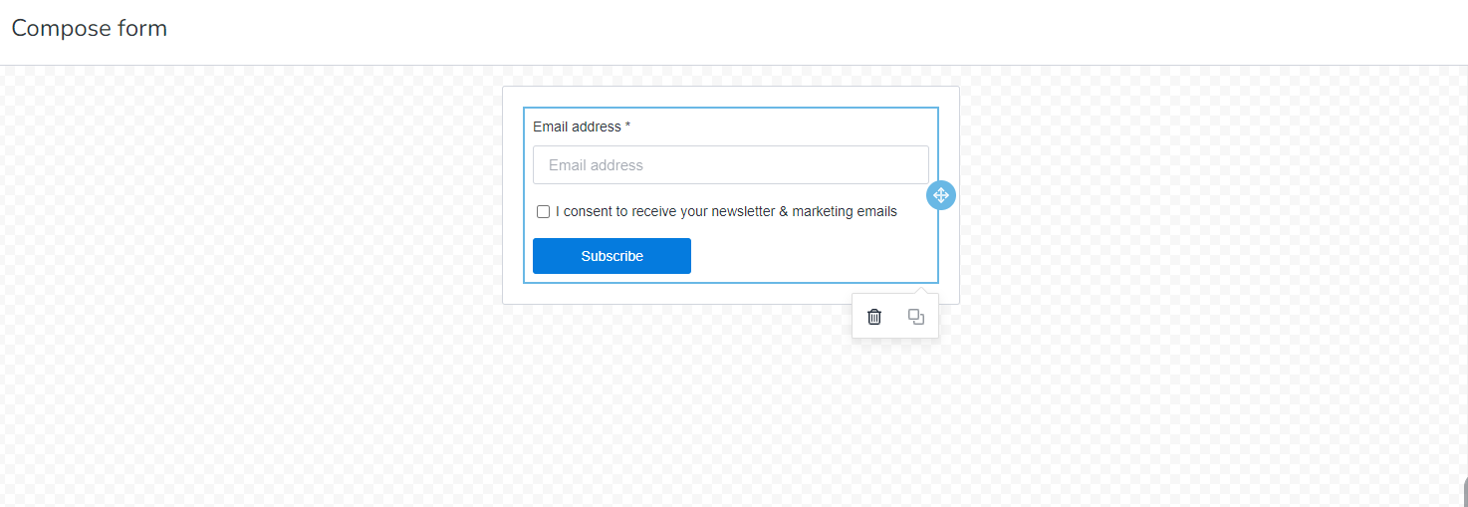The height and width of the screenshot is (507, 1468).
Task: Tick the newsletter consent checkbox
Action: 543,212
